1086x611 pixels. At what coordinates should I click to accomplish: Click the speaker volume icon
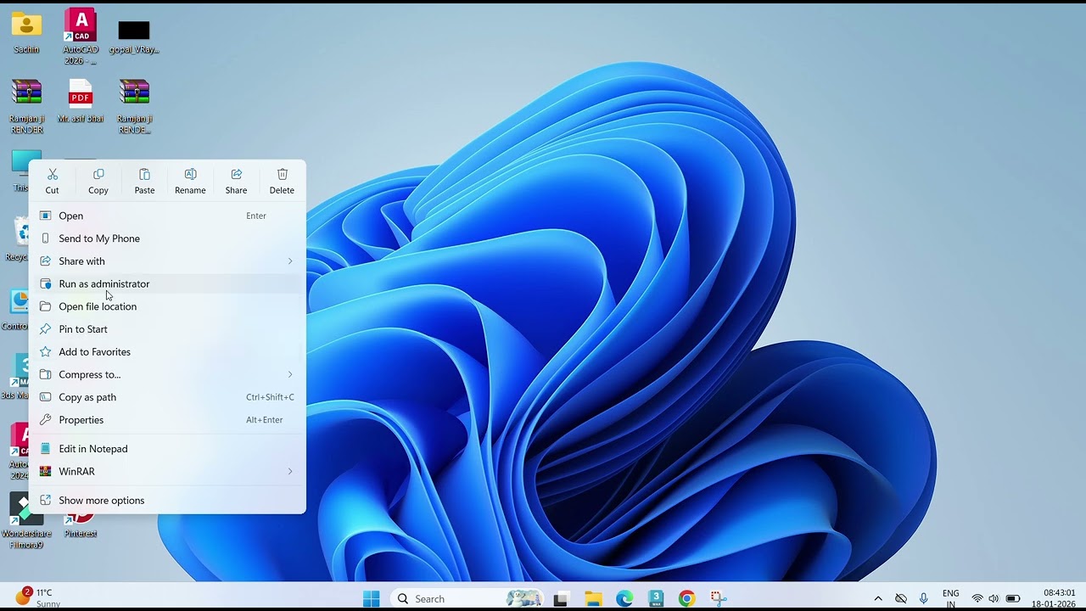(994, 599)
